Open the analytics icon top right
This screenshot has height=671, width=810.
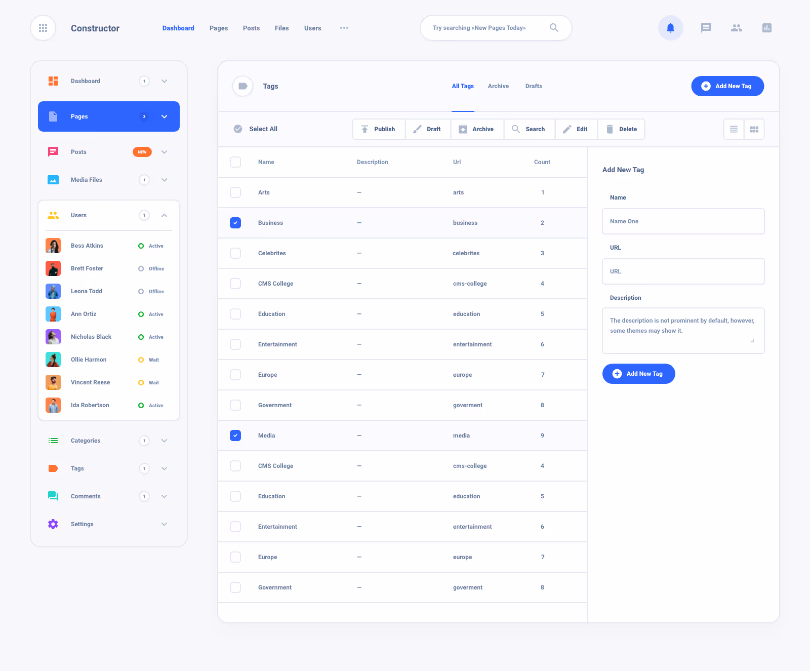click(x=767, y=28)
